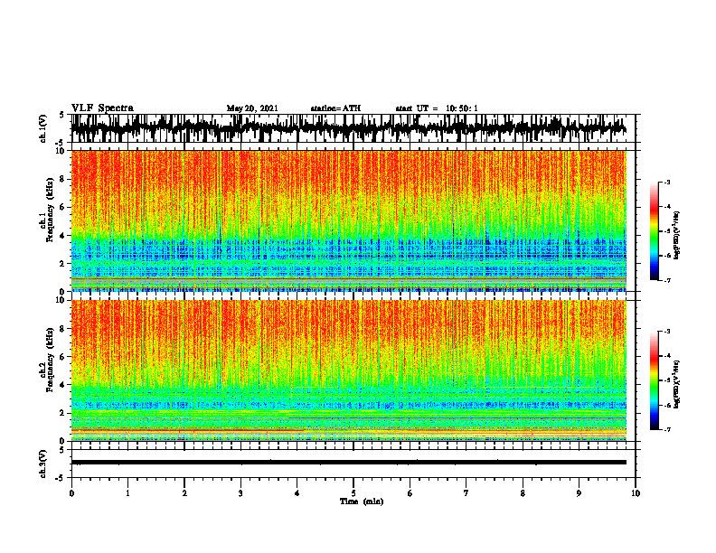Click the "2" kHz tick of ch.1 spectrogram
The width and height of the screenshot is (716, 553).
point(63,264)
